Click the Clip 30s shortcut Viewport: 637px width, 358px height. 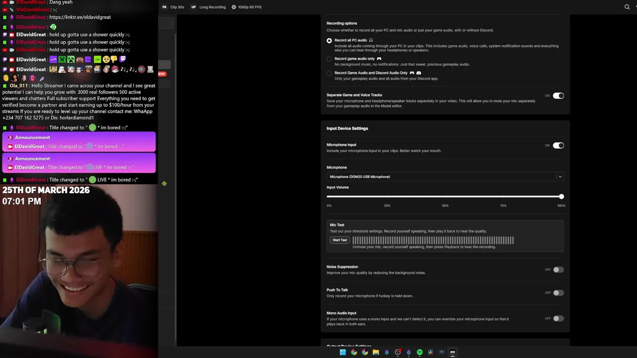point(177,7)
